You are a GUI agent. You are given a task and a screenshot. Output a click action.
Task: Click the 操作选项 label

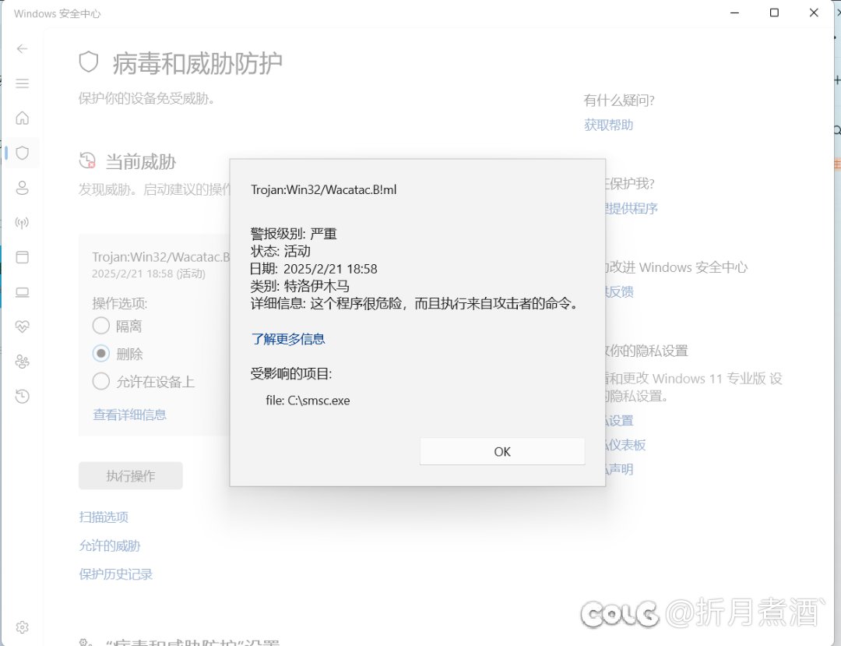tap(120, 304)
